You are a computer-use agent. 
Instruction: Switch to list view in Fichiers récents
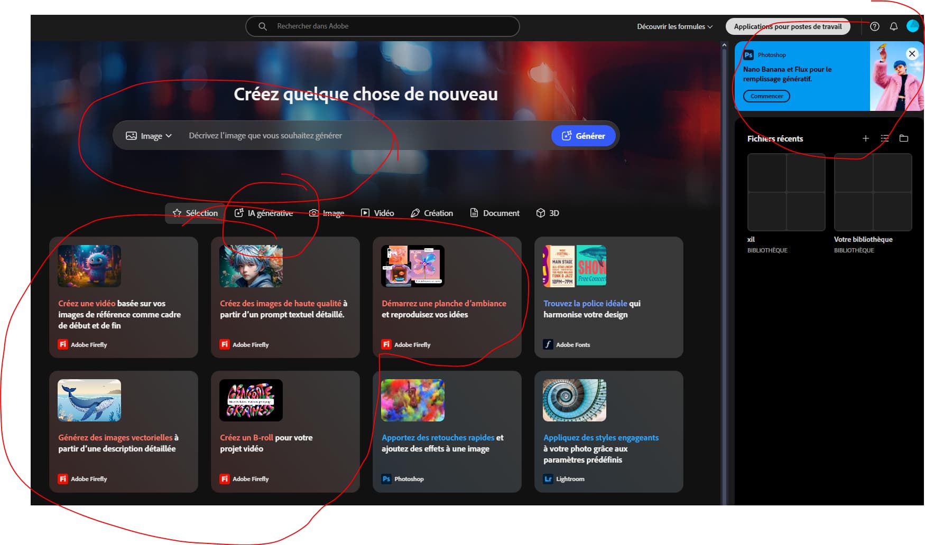885,138
